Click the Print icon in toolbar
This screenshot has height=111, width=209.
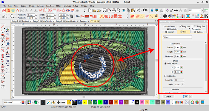[114, 10]
